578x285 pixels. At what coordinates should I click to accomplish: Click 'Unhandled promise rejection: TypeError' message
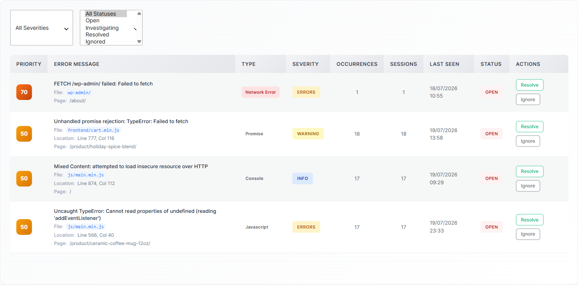pos(121,121)
